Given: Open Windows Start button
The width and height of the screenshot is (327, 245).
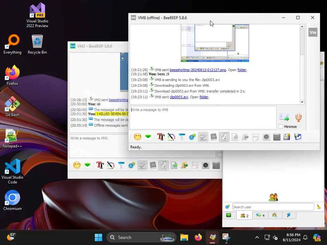Looking at the screenshot, I should point(98,237).
